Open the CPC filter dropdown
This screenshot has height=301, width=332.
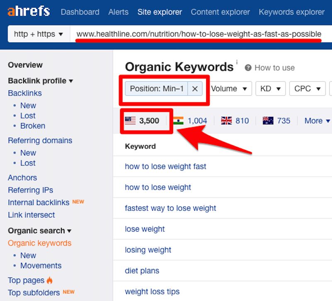pyautogui.click(x=307, y=89)
